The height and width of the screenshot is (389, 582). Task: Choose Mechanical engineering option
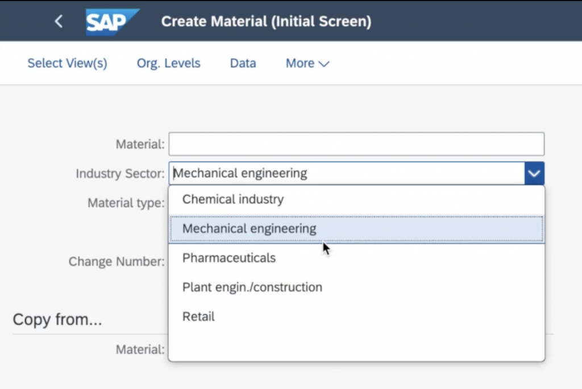[249, 229]
